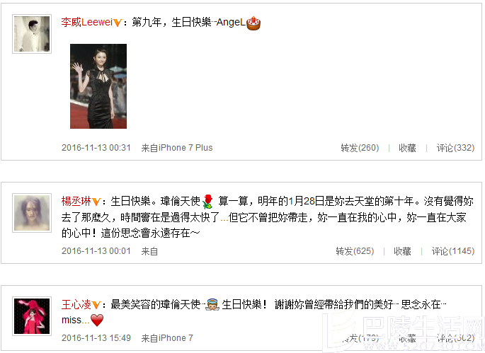Click the birthday cake emoji icon
Image resolution: width=485 pixels, height=353 pixels.
click(x=253, y=23)
